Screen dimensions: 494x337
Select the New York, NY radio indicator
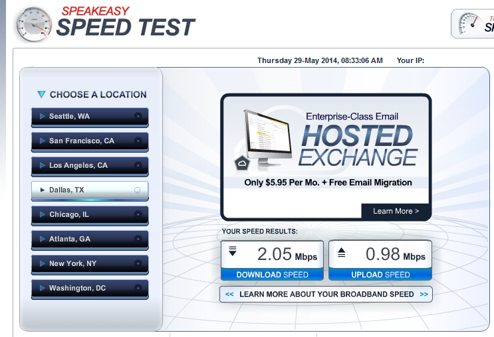click(138, 263)
